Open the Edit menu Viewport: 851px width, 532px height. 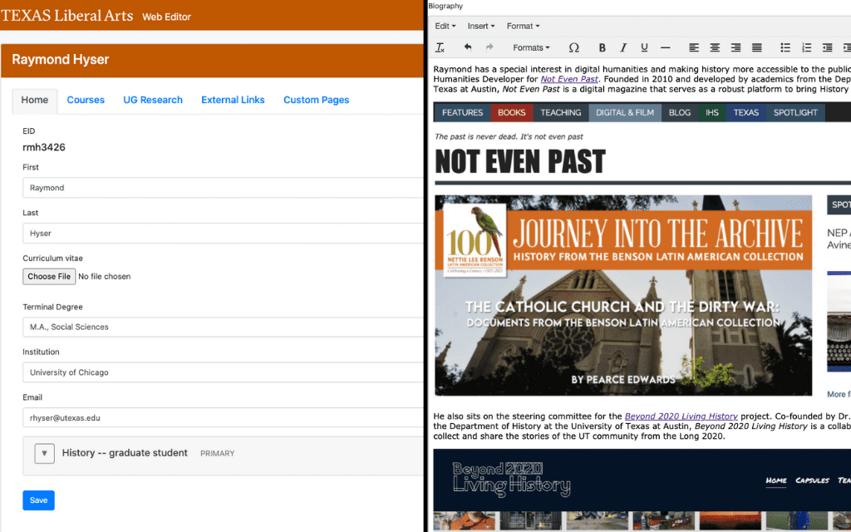click(445, 26)
